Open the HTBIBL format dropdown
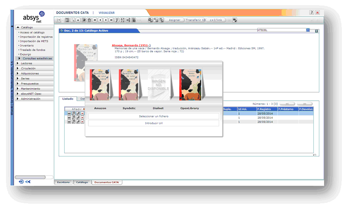Image resolution: width=347 pixels, height=208 pixels. tap(308, 30)
